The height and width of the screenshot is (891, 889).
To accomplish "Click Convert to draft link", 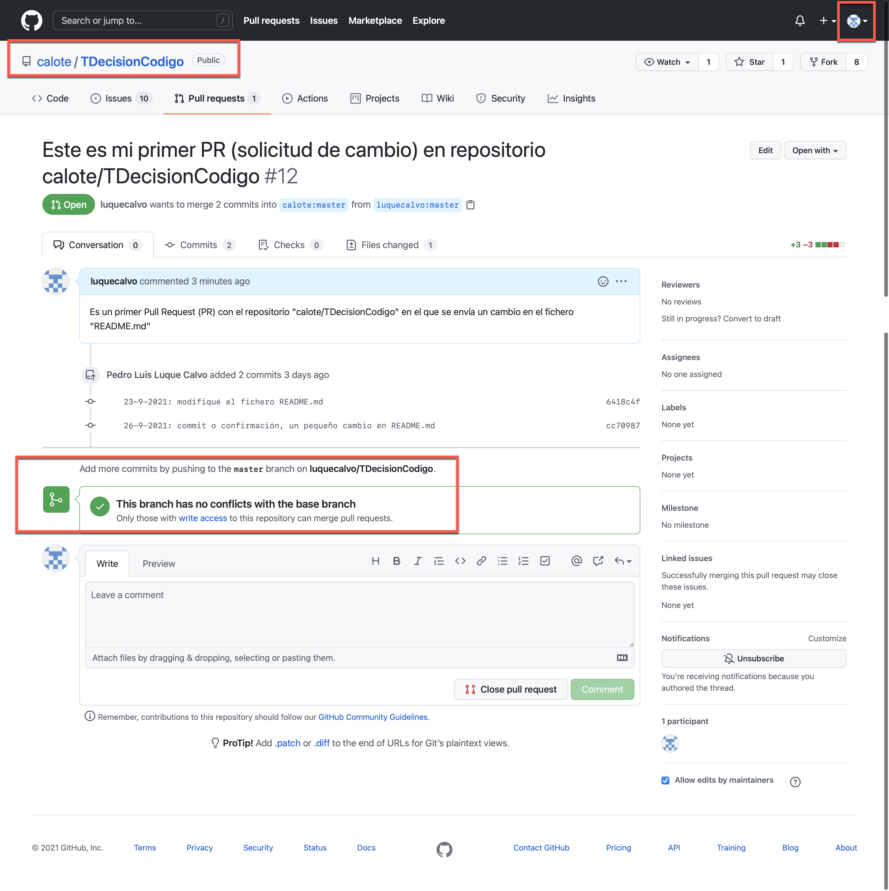I will click(x=752, y=319).
